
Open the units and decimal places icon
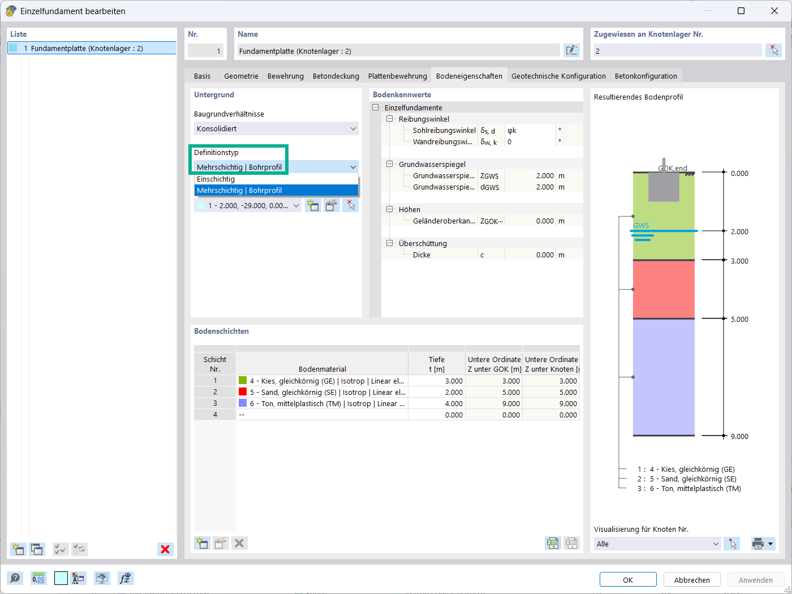click(38, 578)
